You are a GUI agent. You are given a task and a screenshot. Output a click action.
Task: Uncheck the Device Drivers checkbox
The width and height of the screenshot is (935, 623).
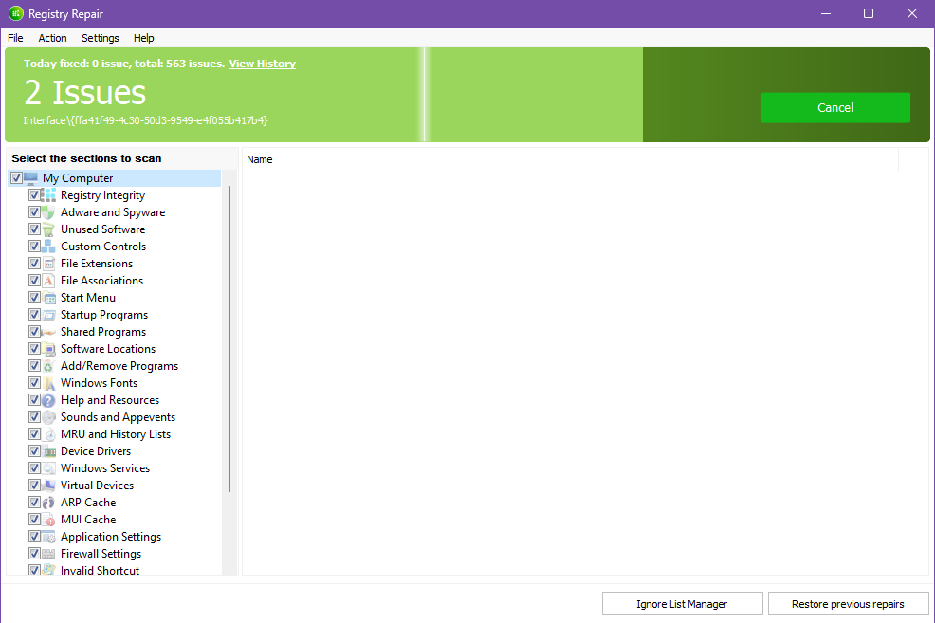coord(34,451)
